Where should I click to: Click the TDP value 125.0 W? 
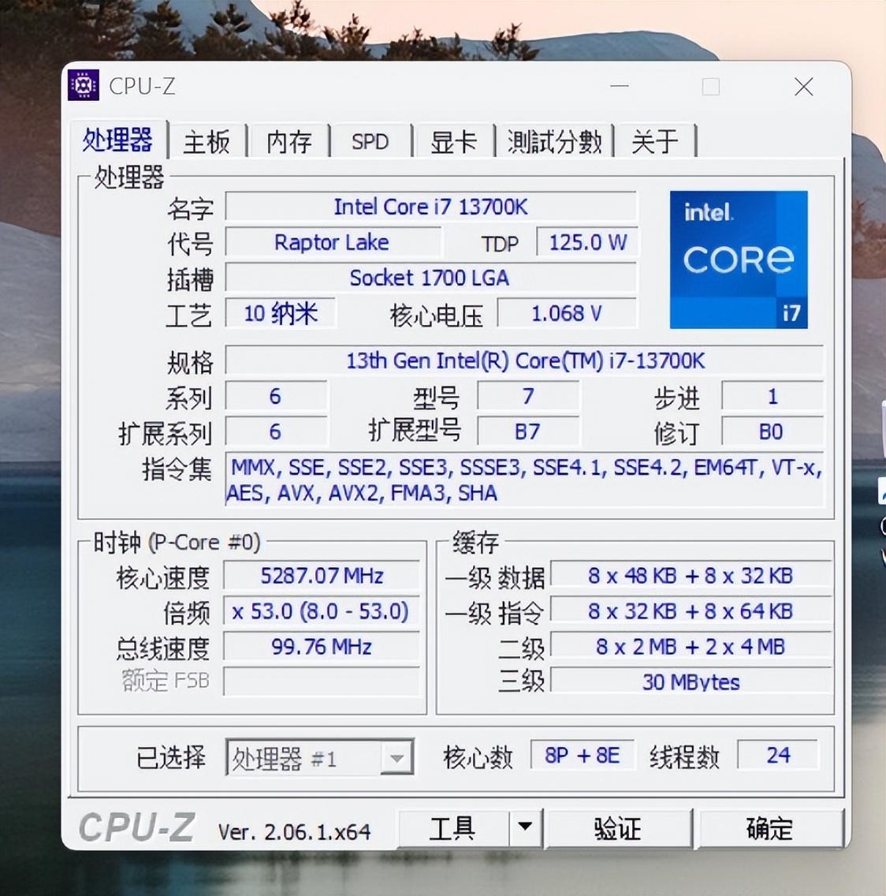point(587,241)
